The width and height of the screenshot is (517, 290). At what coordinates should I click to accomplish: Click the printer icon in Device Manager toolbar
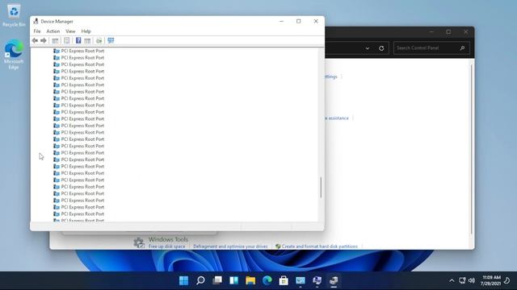point(99,40)
